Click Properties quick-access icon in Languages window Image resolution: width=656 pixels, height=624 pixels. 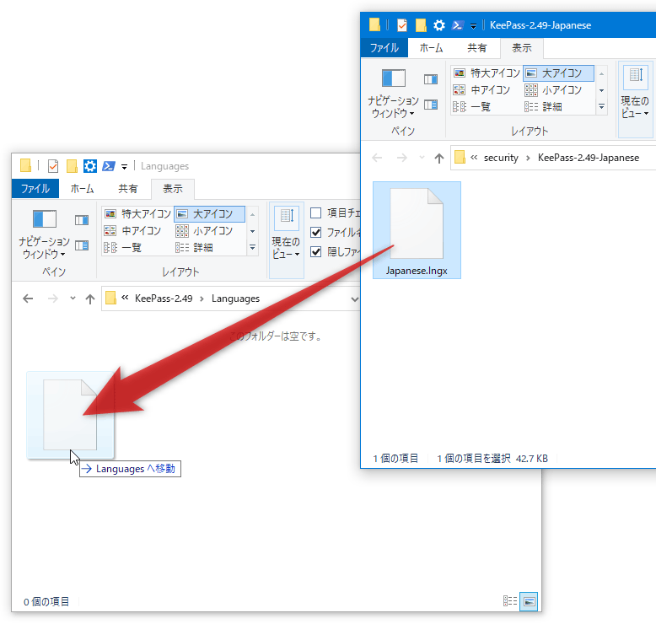click(53, 166)
